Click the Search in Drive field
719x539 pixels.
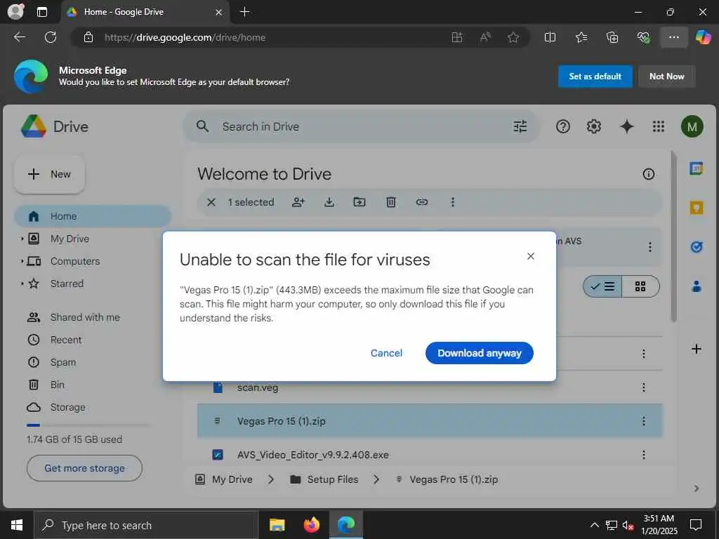(x=362, y=126)
